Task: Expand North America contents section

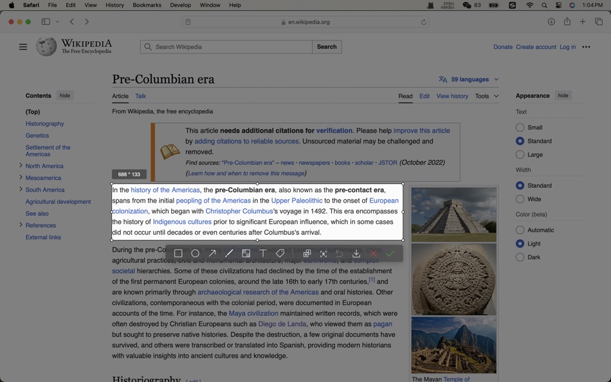Action: coord(21,166)
